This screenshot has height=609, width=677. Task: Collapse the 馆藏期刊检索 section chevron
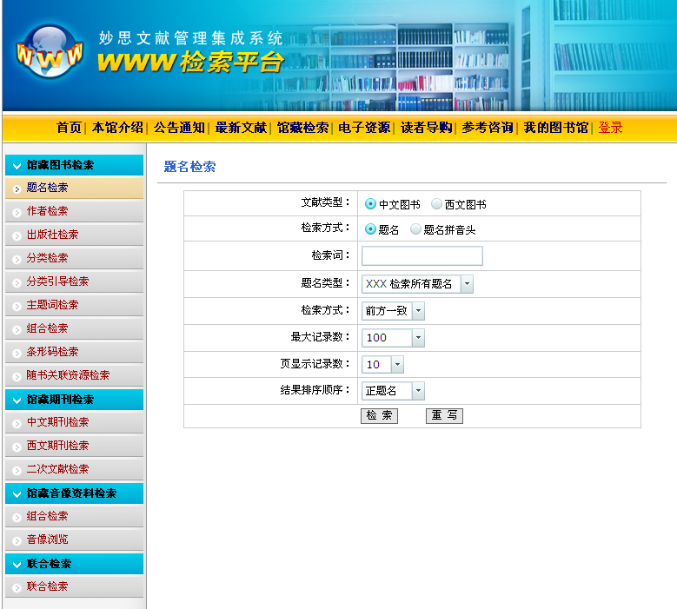[17, 400]
